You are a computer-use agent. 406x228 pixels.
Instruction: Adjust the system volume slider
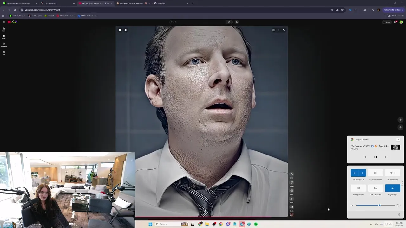click(375, 205)
